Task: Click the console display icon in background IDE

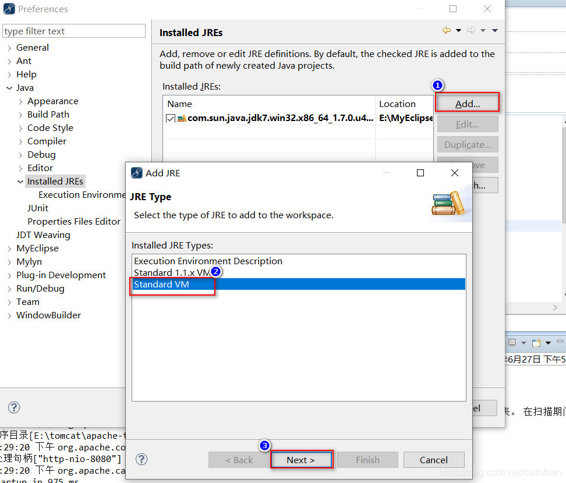Action: point(512,342)
